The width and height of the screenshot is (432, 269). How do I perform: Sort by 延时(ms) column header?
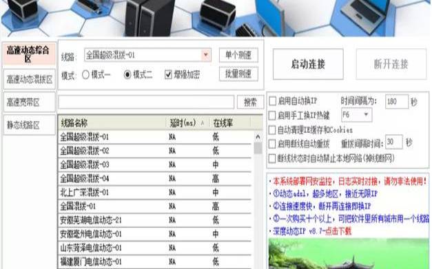click(187, 122)
